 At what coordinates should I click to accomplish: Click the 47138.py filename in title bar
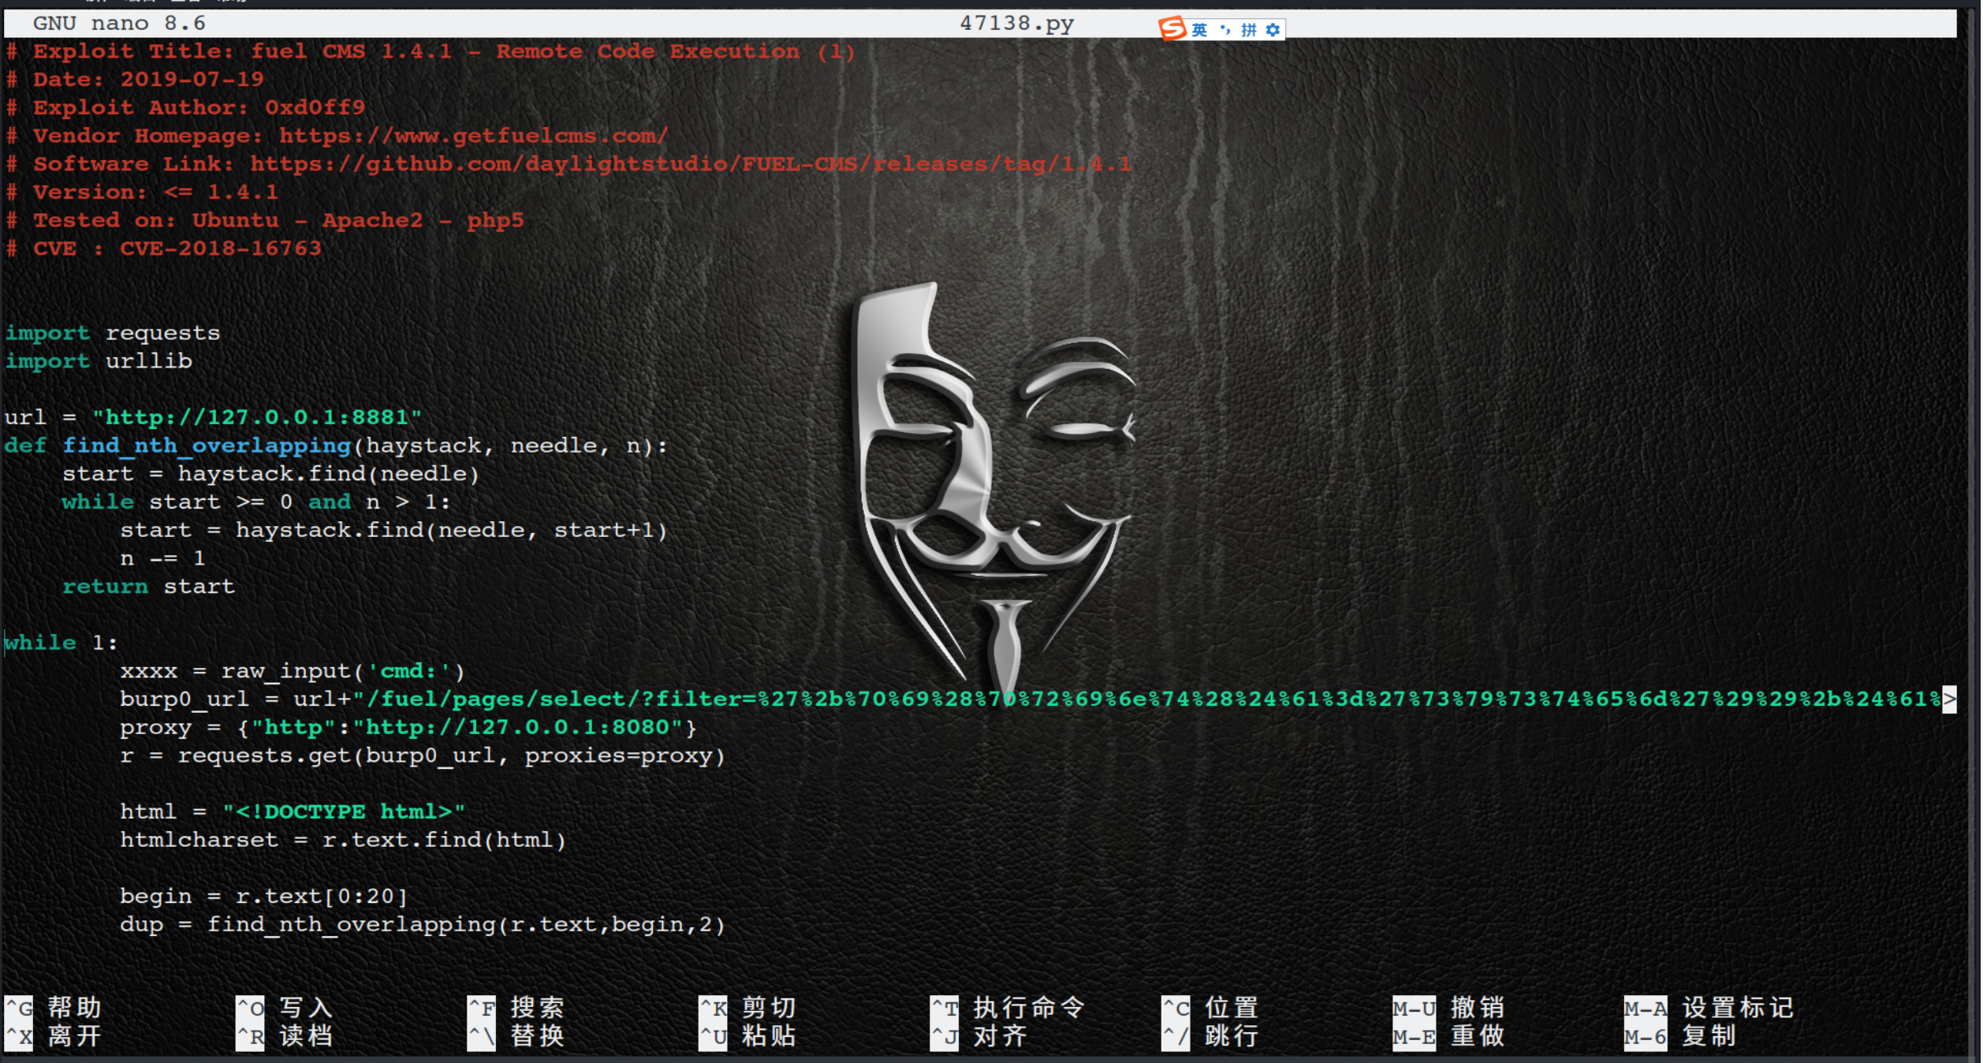click(1016, 23)
